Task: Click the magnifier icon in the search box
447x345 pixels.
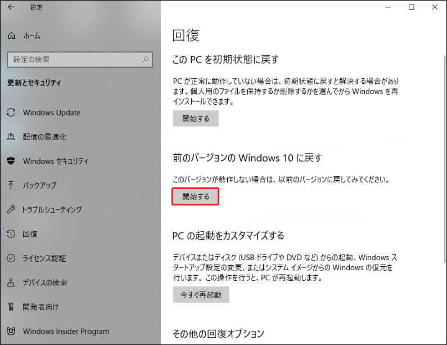Action: click(x=146, y=59)
